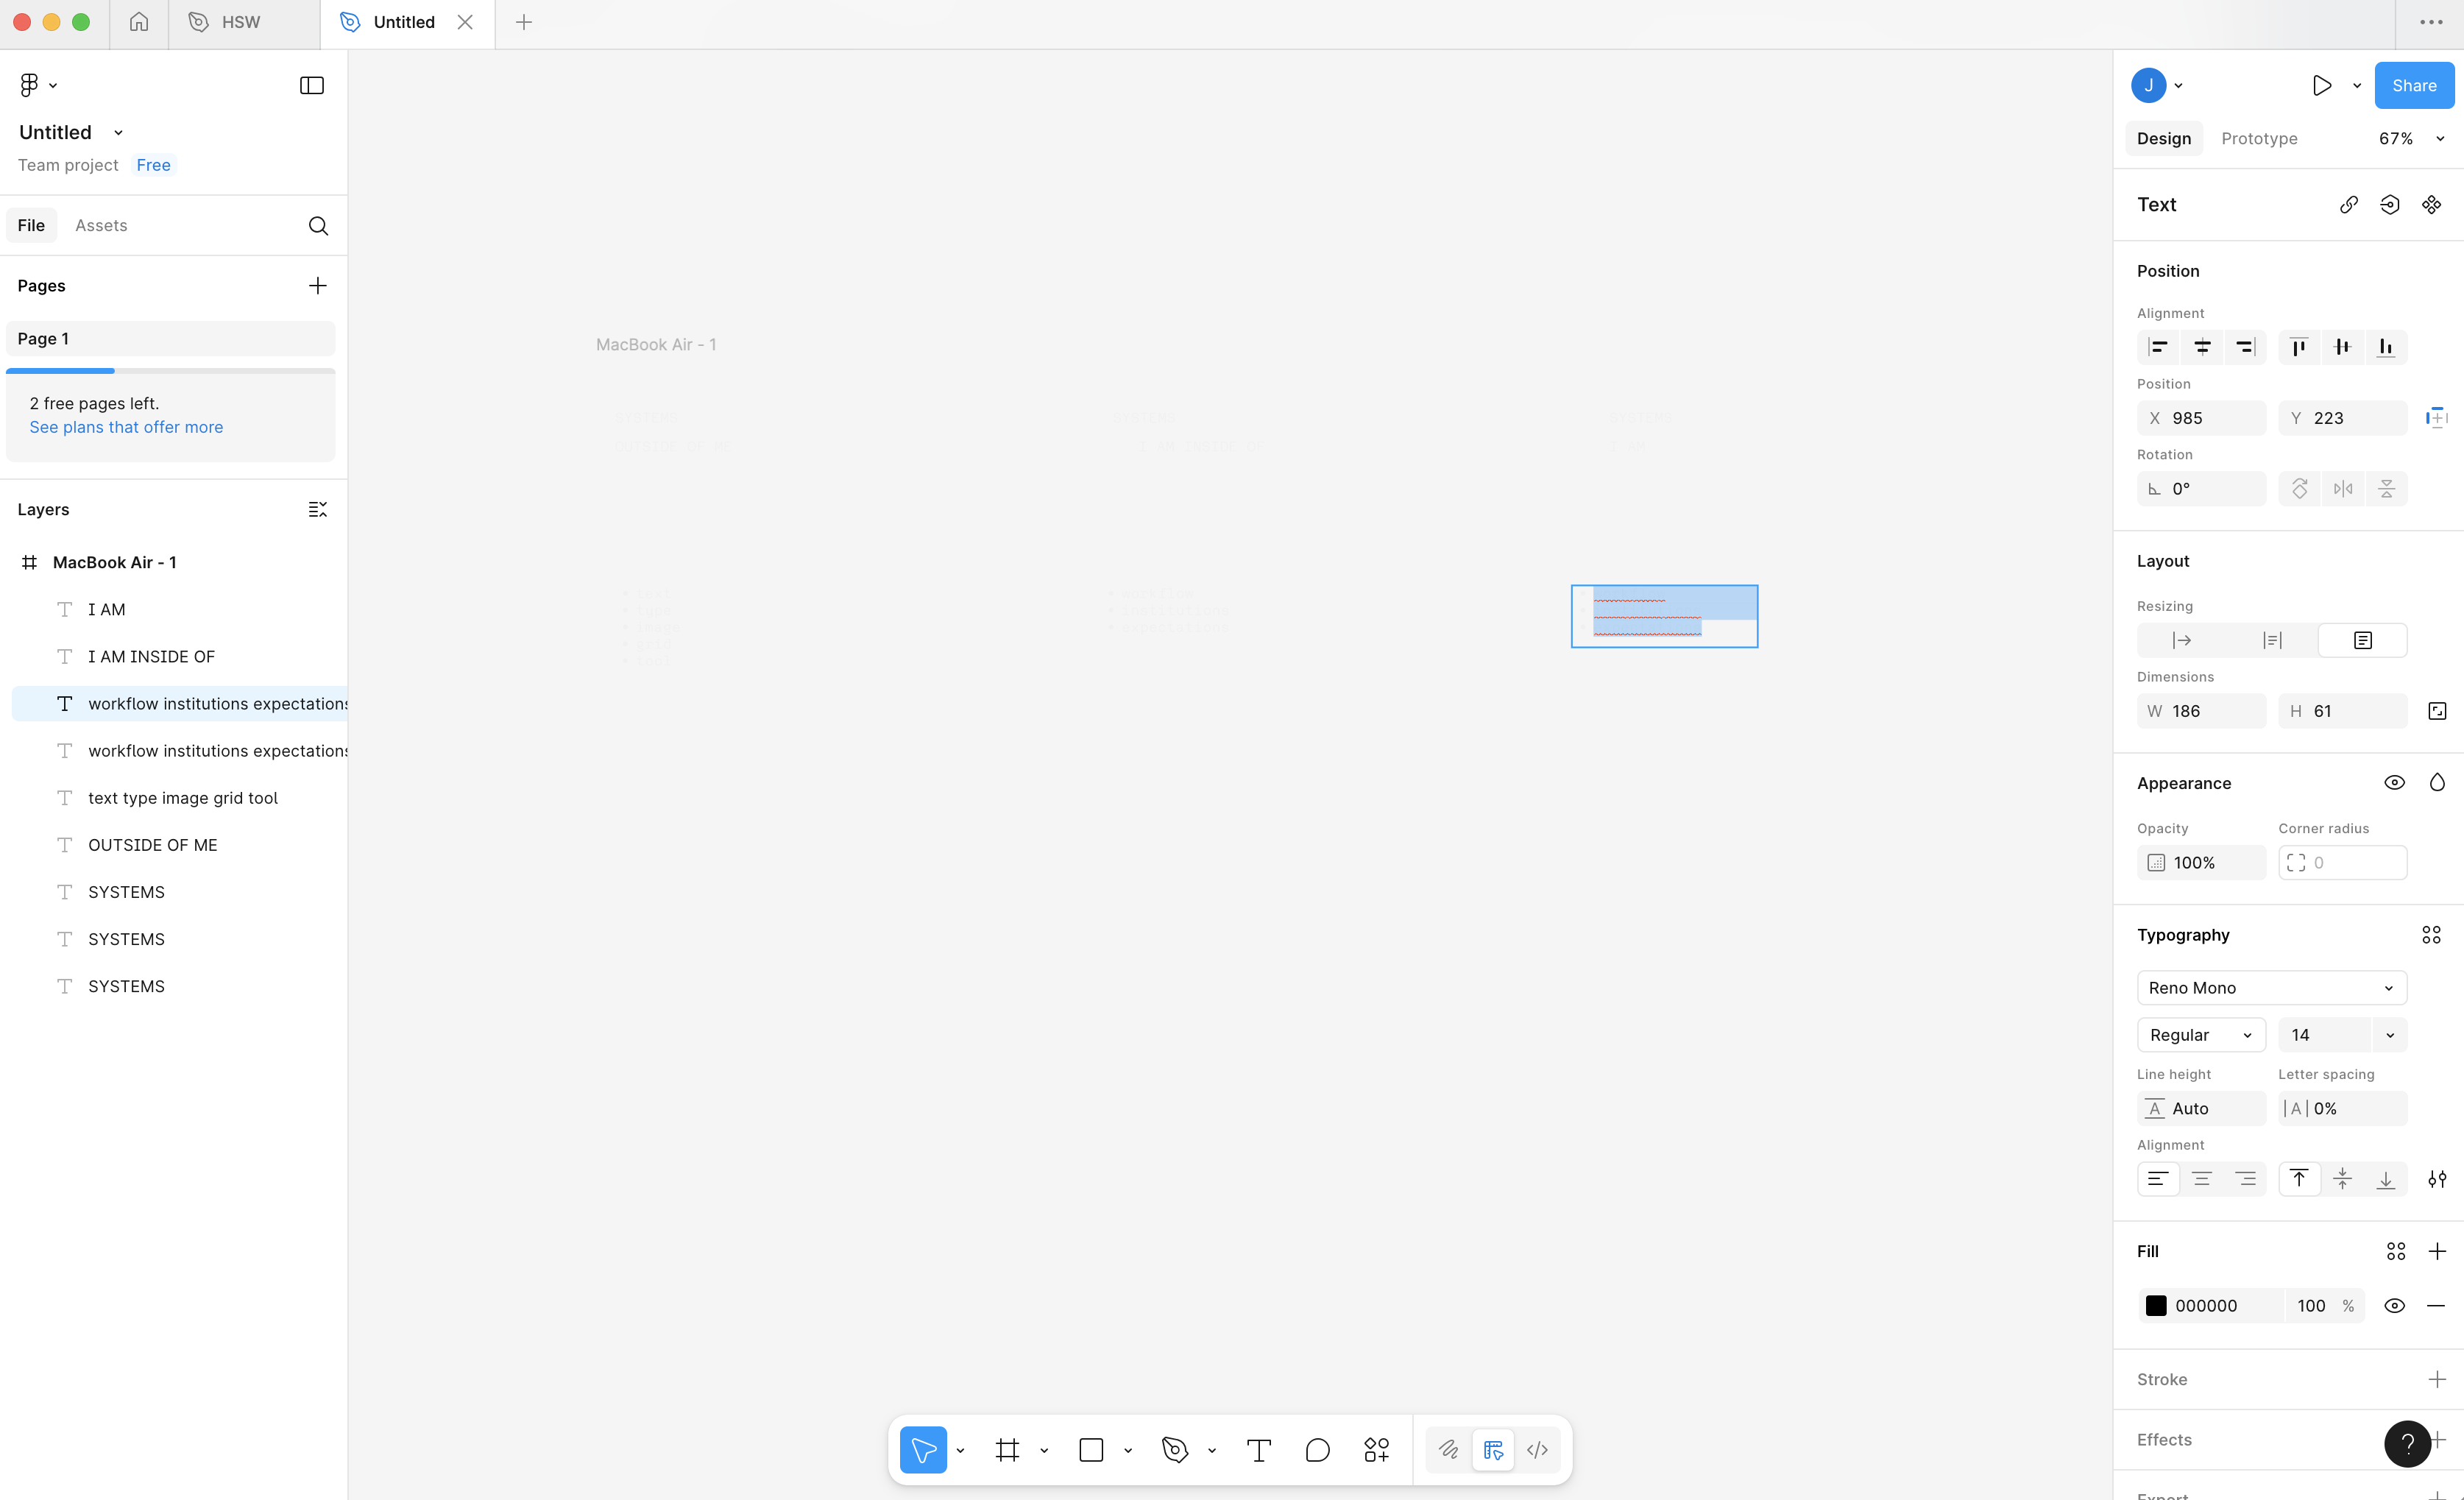Set text resizing to auto height
The height and width of the screenshot is (1500, 2464).
tap(2272, 641)
